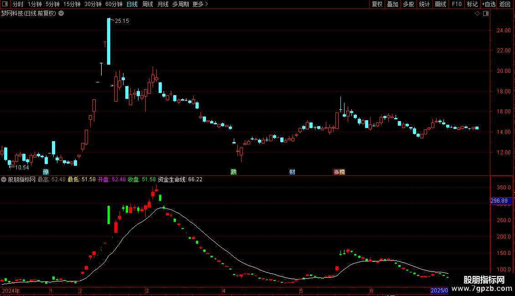The image size is (515, 296).
Task: Click the 10.54 low price label
Action: point(22,168)
